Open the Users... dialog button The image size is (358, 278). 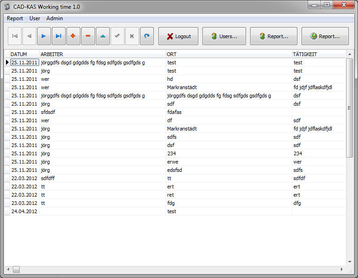pos(224,36)
